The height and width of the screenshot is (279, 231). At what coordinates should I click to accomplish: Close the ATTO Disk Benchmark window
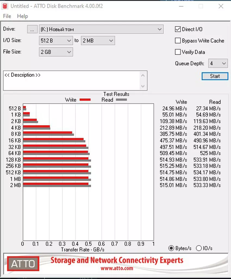221,6
